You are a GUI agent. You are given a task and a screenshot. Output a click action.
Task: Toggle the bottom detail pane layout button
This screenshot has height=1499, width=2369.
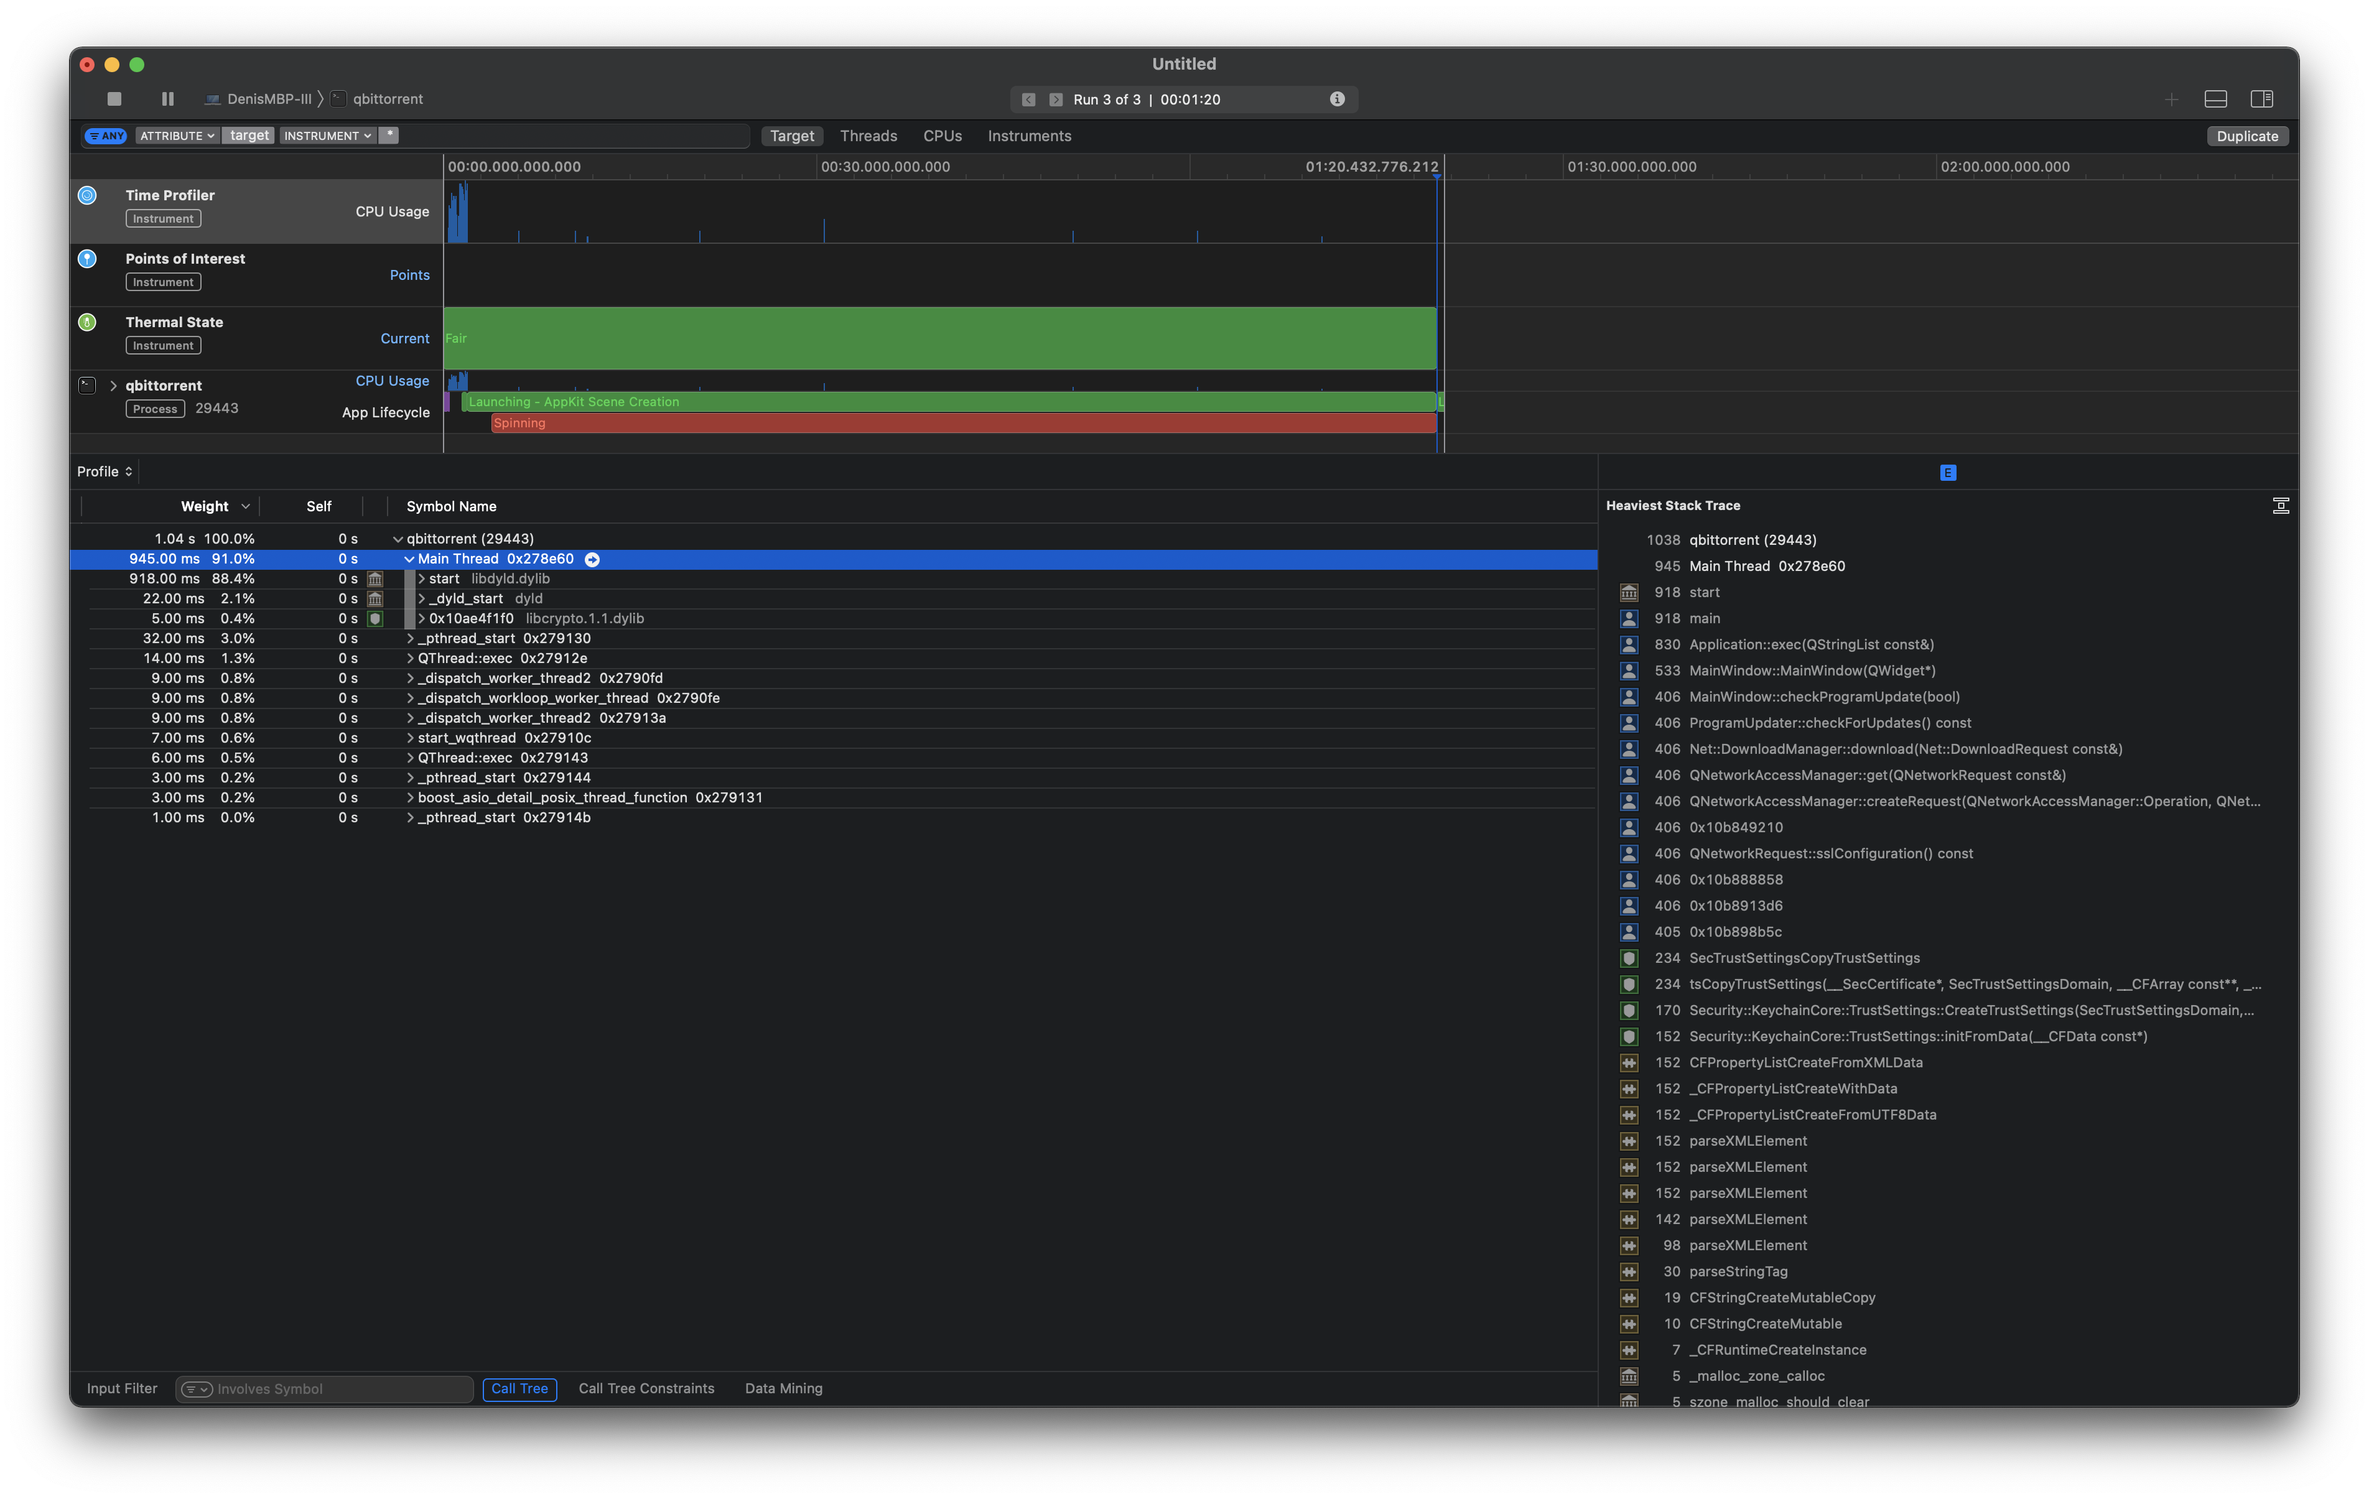tap(2217, 98)
